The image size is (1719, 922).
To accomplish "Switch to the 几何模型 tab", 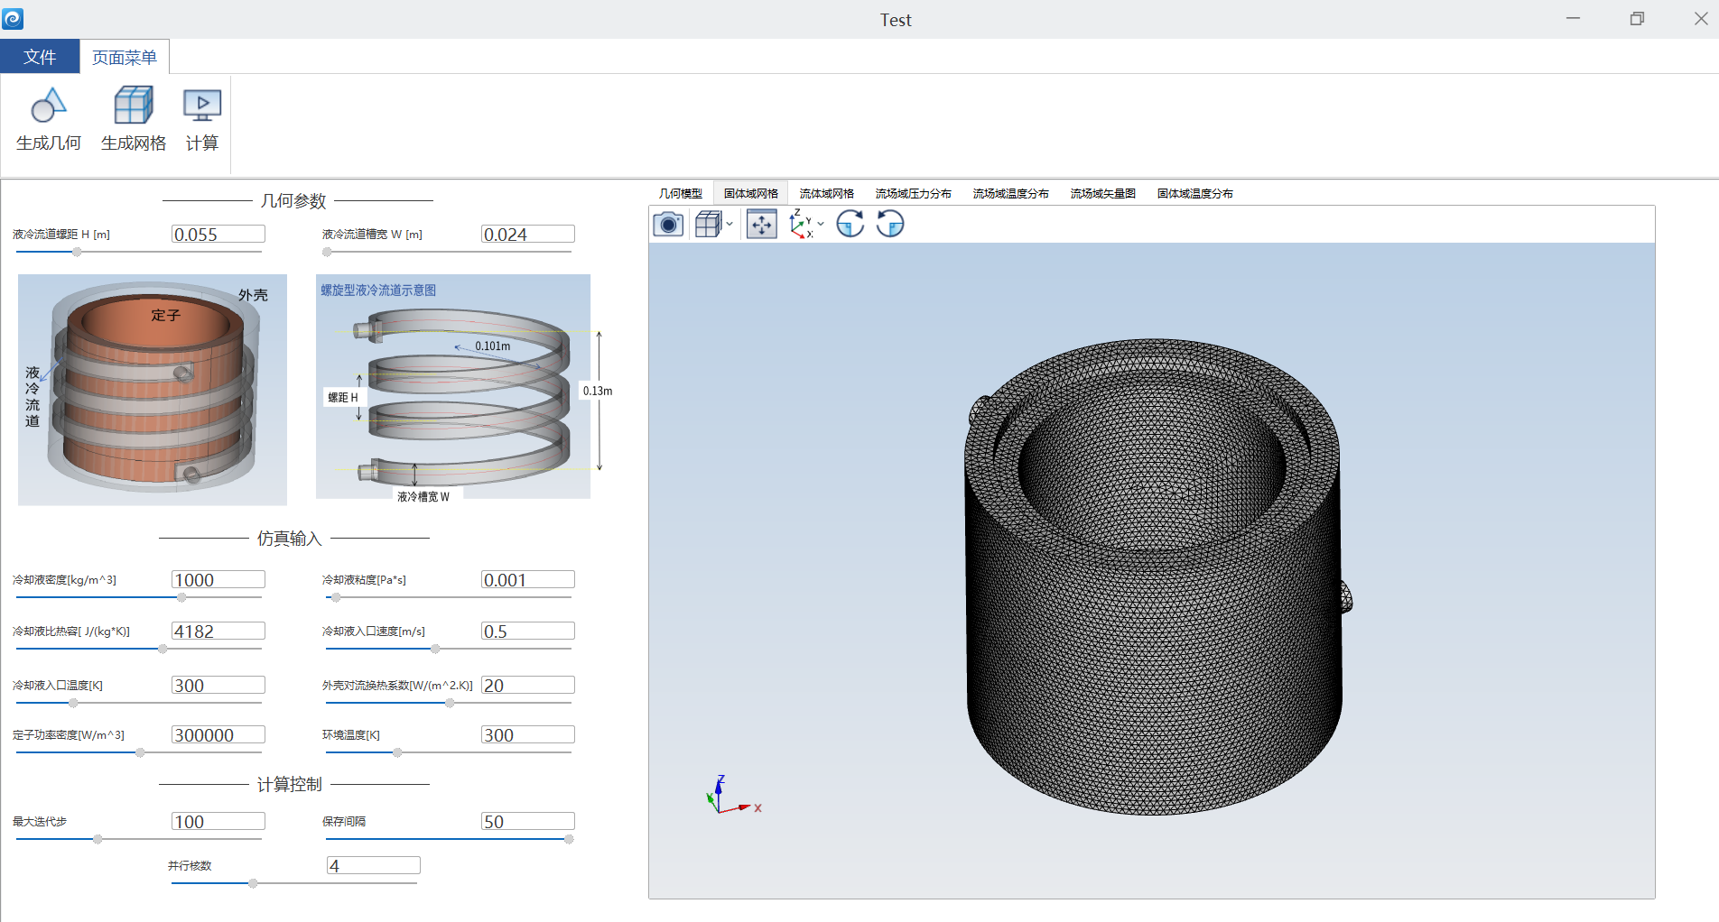I will click(x=681, y=193).
